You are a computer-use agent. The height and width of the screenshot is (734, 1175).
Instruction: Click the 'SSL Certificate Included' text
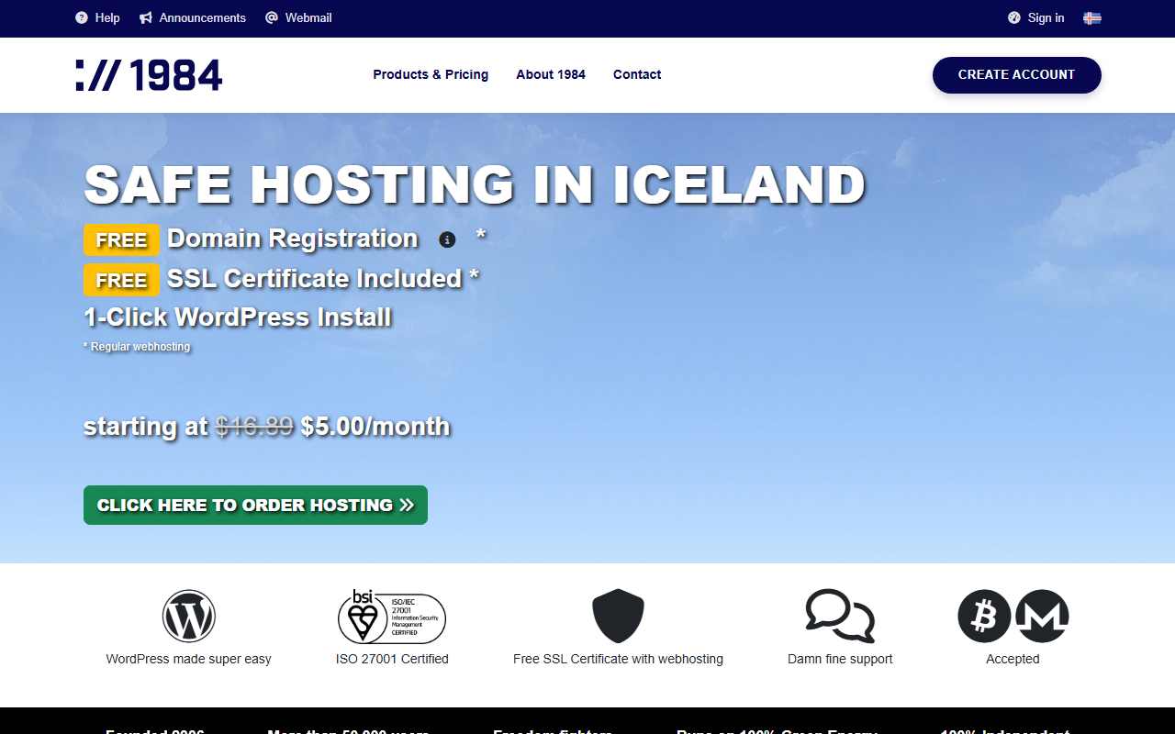pyautogui.click(x=315, y=279)
